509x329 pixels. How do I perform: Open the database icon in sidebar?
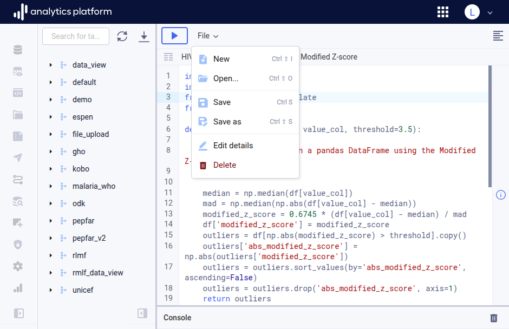(18, 50)
